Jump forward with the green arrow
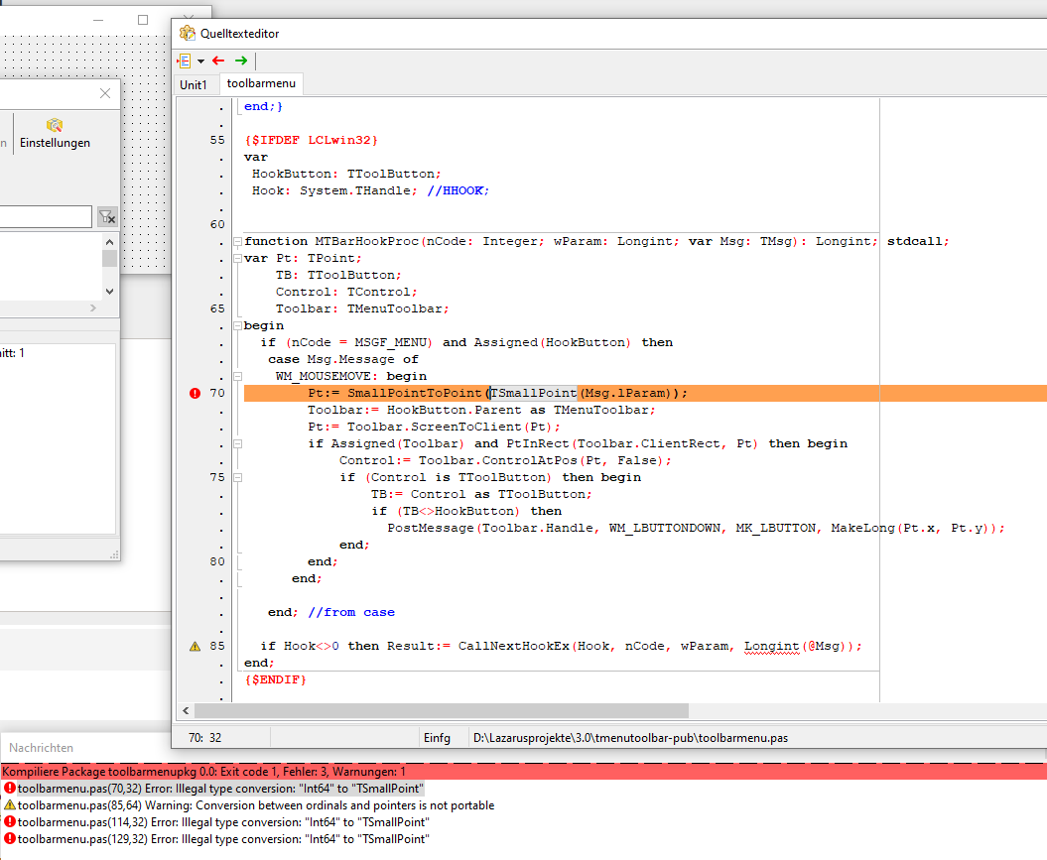This screenshot has height=860, width=1047. click(x=241, y=61)
